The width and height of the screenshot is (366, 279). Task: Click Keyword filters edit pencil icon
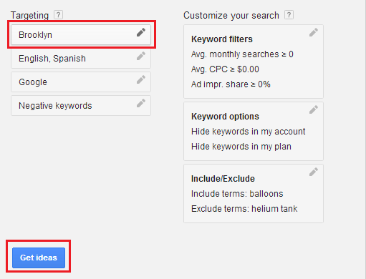click(314, 32)
